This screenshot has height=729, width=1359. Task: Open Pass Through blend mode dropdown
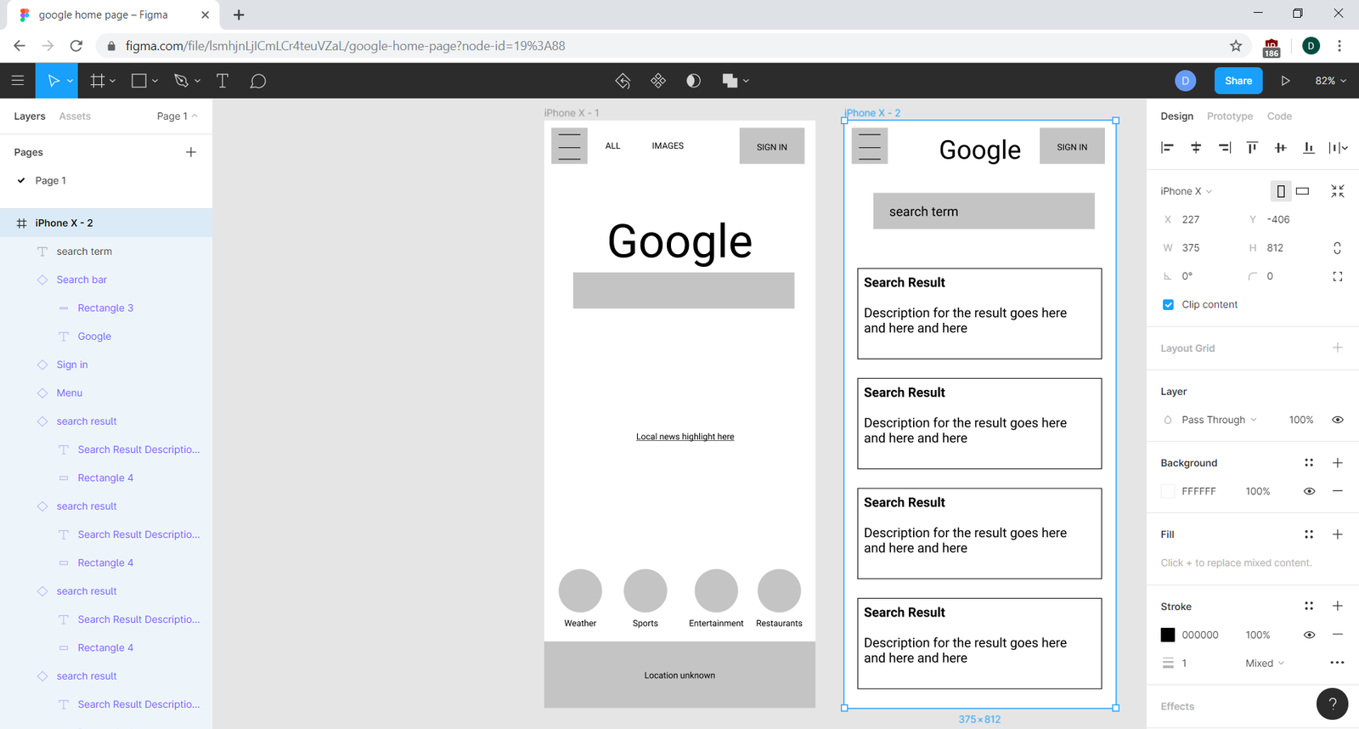(1219, 420)
